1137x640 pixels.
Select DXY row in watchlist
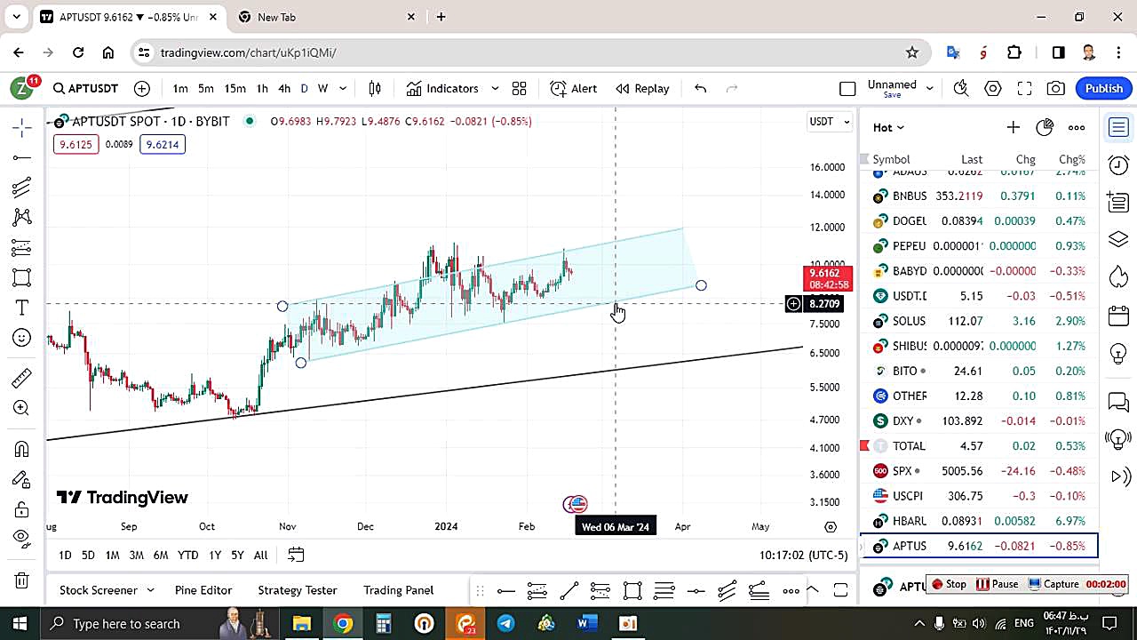pyautogui.click(x=979, y=420)
